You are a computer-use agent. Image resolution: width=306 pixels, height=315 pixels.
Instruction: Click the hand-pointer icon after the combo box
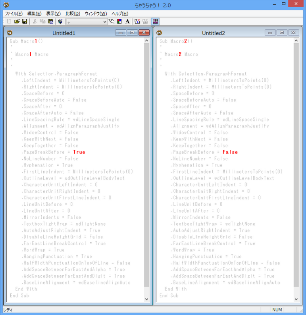[x=112, y=21]
